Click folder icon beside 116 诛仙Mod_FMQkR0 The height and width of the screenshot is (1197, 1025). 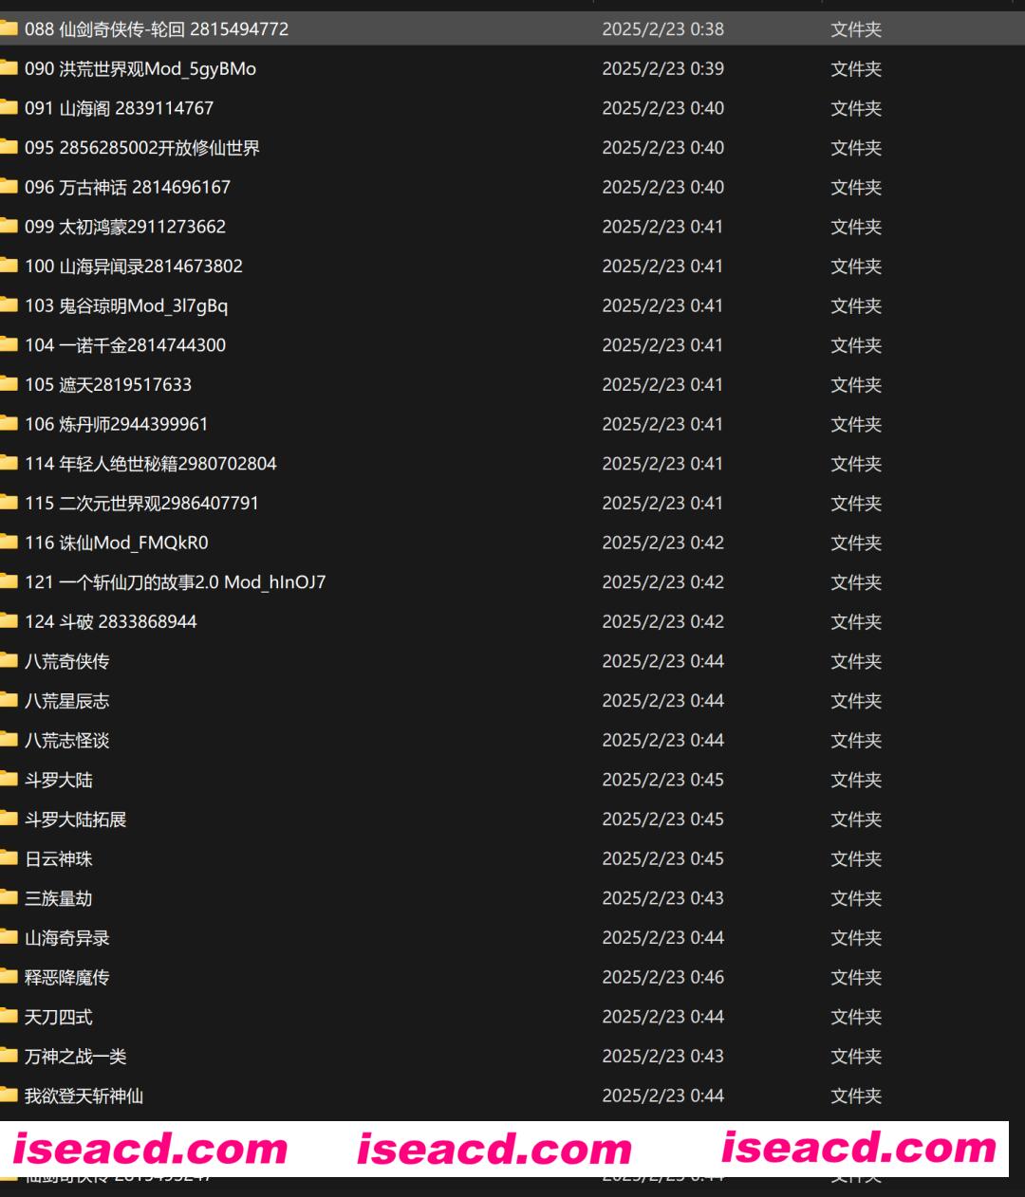coord(9,543)
